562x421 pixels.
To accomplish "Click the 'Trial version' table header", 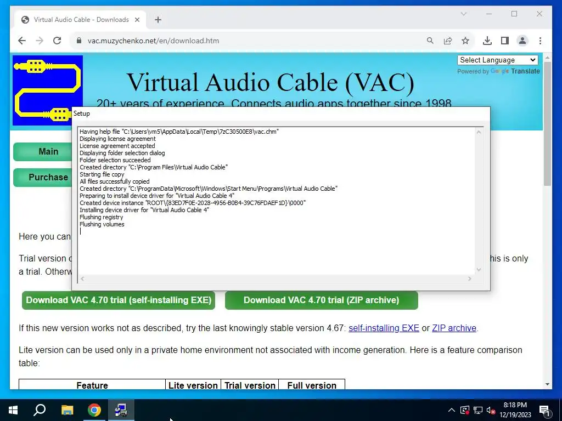I will coord(250,385).
